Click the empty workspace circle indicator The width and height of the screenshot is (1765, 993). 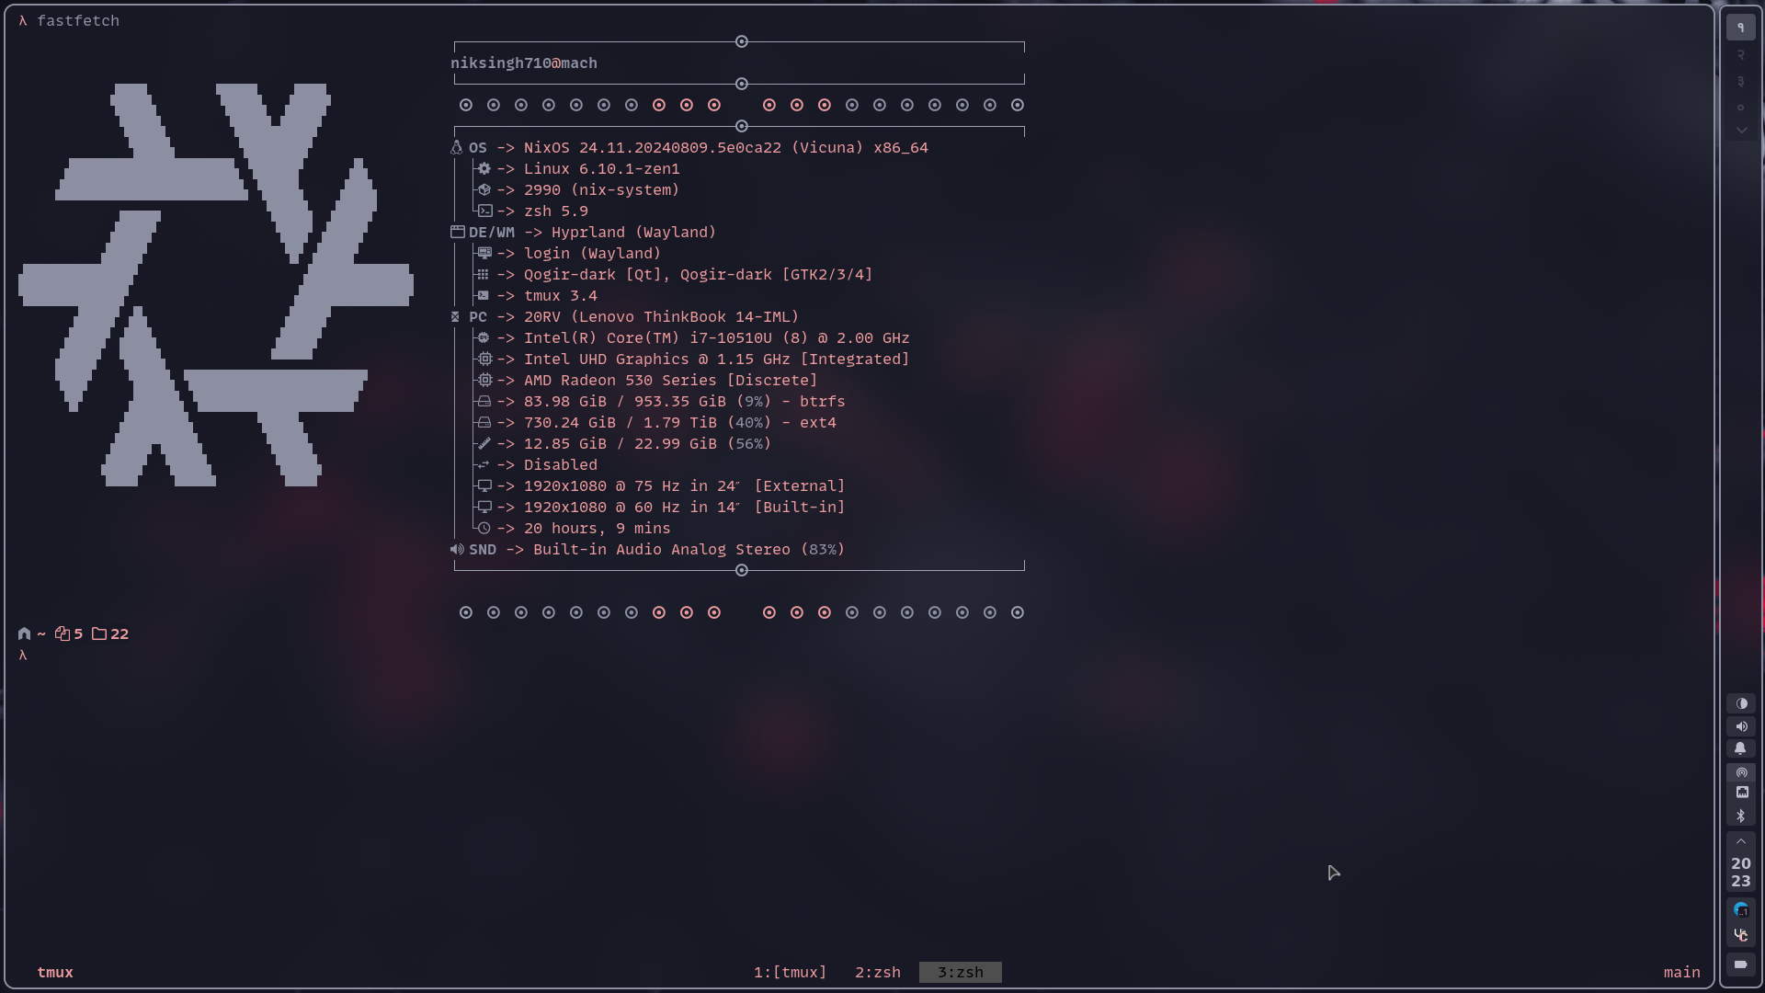click(1740, 108)
